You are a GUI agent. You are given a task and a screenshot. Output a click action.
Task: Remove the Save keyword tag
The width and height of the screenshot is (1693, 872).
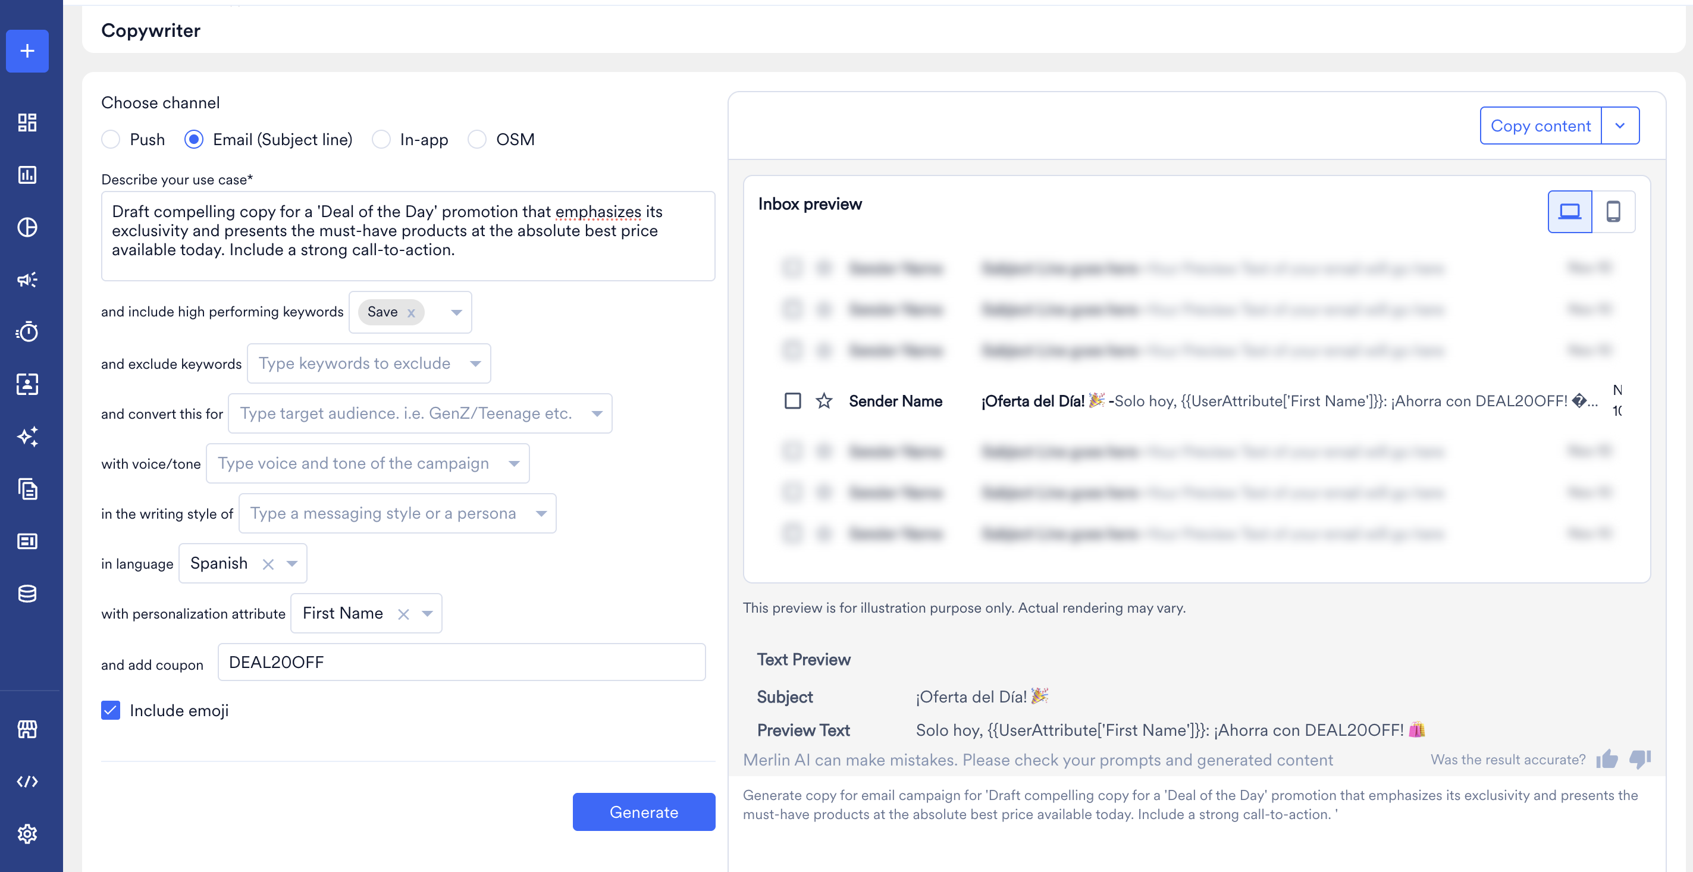[x=412, y=313]
